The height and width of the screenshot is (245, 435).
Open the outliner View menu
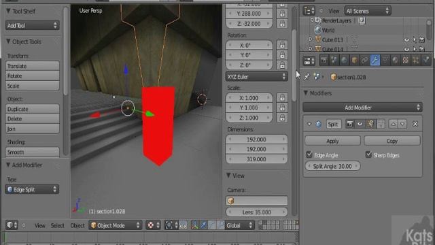[x=334, y=11]
